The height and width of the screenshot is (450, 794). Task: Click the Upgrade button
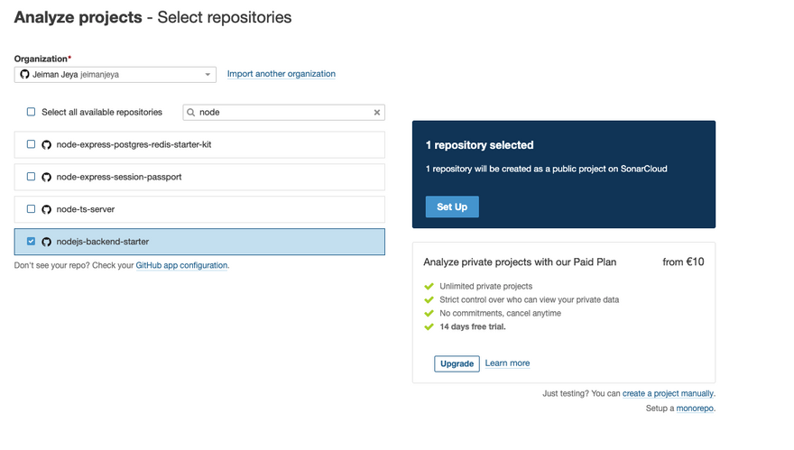coord(457,363)
